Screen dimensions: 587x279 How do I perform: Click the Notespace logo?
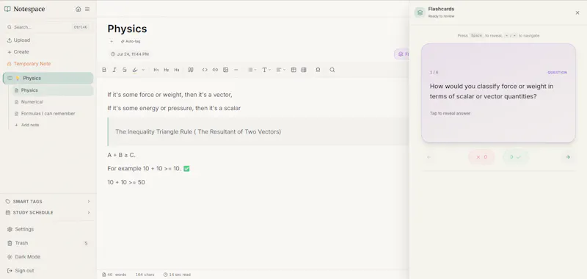pyautogui.click(x=25, y=9)
